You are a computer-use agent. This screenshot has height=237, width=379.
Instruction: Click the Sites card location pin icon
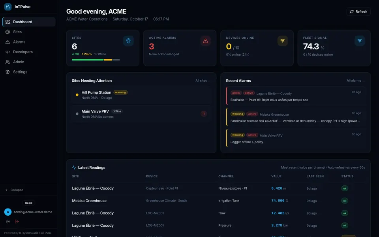(x=128, y=41)
